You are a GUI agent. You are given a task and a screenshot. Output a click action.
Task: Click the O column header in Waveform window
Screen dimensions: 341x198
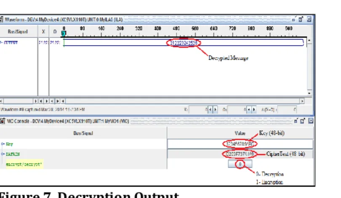tap(55, 32)
